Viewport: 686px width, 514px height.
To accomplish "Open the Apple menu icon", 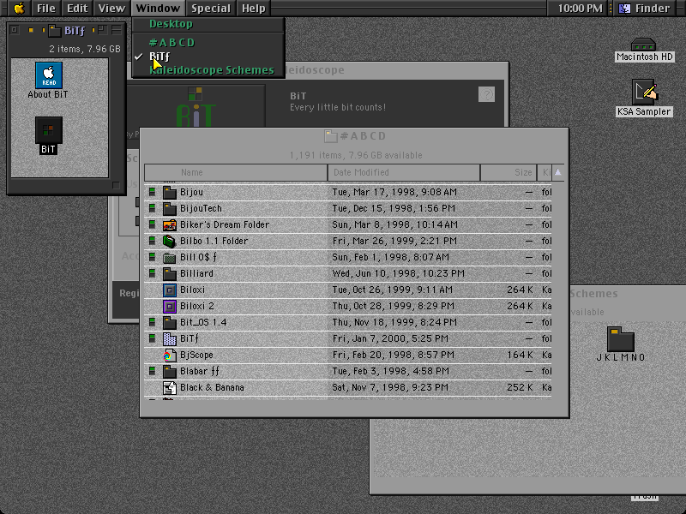I will point(19,8).
